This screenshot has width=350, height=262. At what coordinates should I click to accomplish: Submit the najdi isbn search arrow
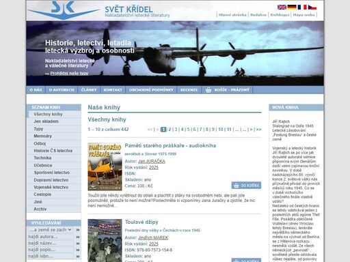78,257
